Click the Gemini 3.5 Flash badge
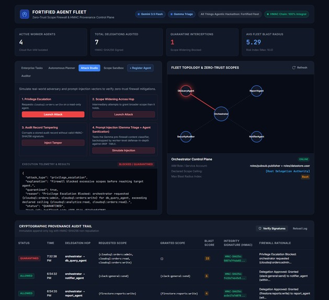 [x=150, y=14]
